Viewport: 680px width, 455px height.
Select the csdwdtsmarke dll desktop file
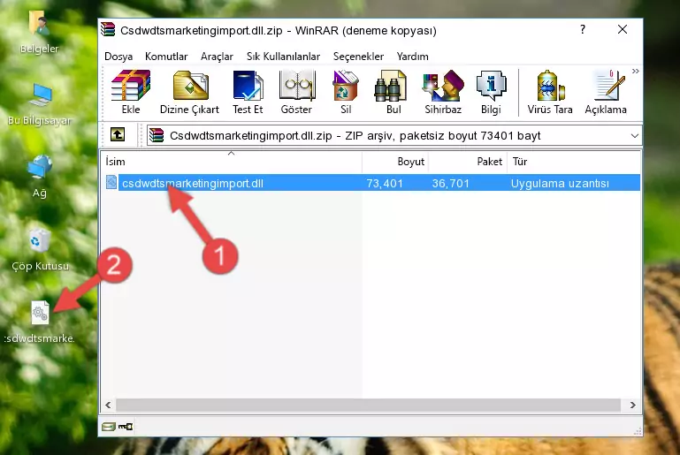(40, 322)
